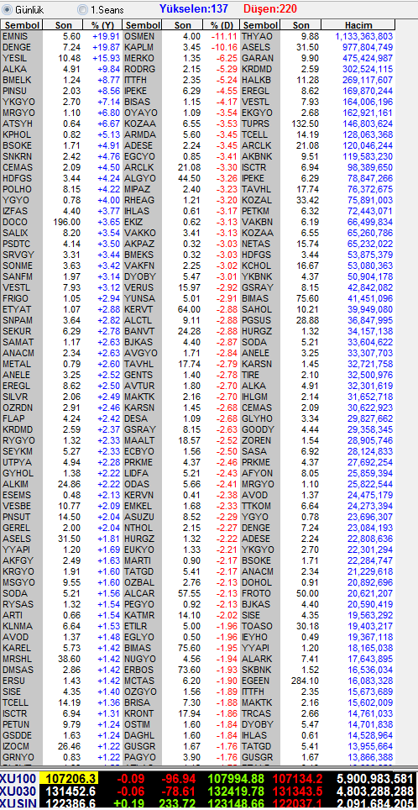This screenshot has width=418, height=810.
Task: Select the EGEEN row priced 284.10
Action: (317, 681)
